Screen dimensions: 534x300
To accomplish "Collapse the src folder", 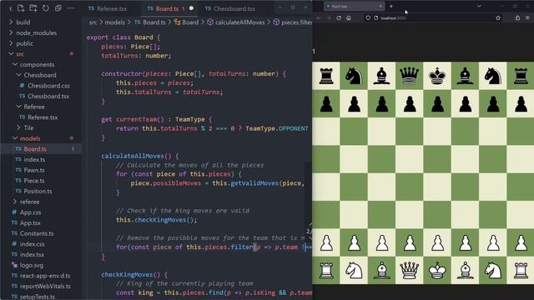I will tap(20, 54).
